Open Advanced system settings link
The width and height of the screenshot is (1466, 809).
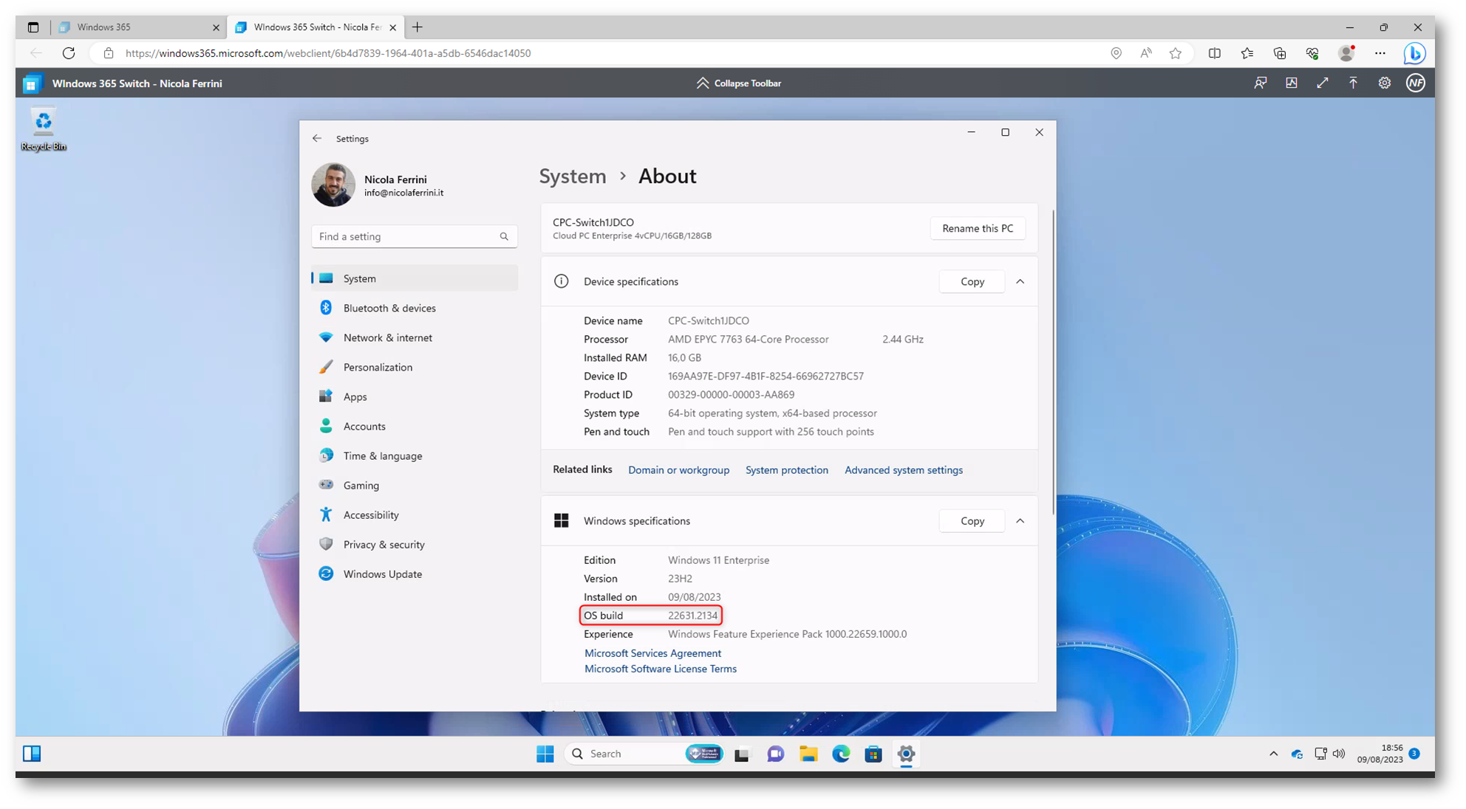[x=903, y=469]
